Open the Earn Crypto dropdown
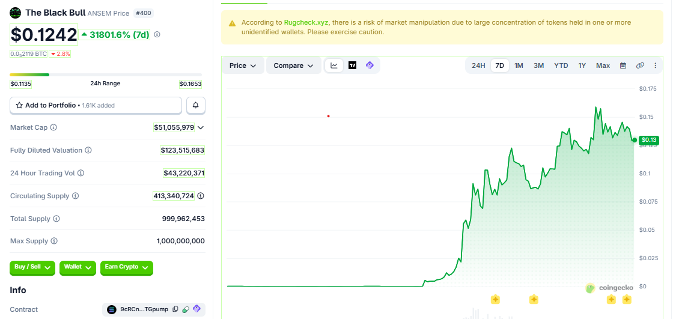This screenshot has width=673, height=319. tap(127, 267)
